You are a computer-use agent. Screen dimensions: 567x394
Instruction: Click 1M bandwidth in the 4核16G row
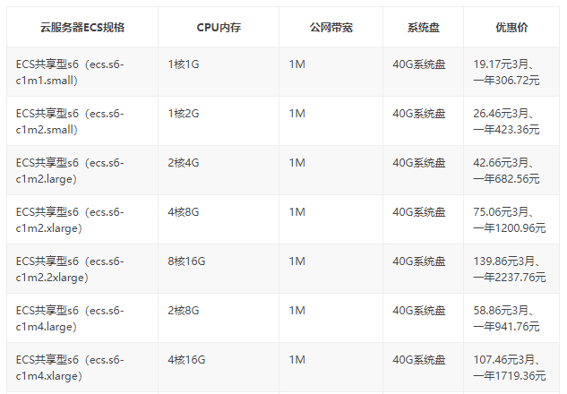click(x=296, y=360)
